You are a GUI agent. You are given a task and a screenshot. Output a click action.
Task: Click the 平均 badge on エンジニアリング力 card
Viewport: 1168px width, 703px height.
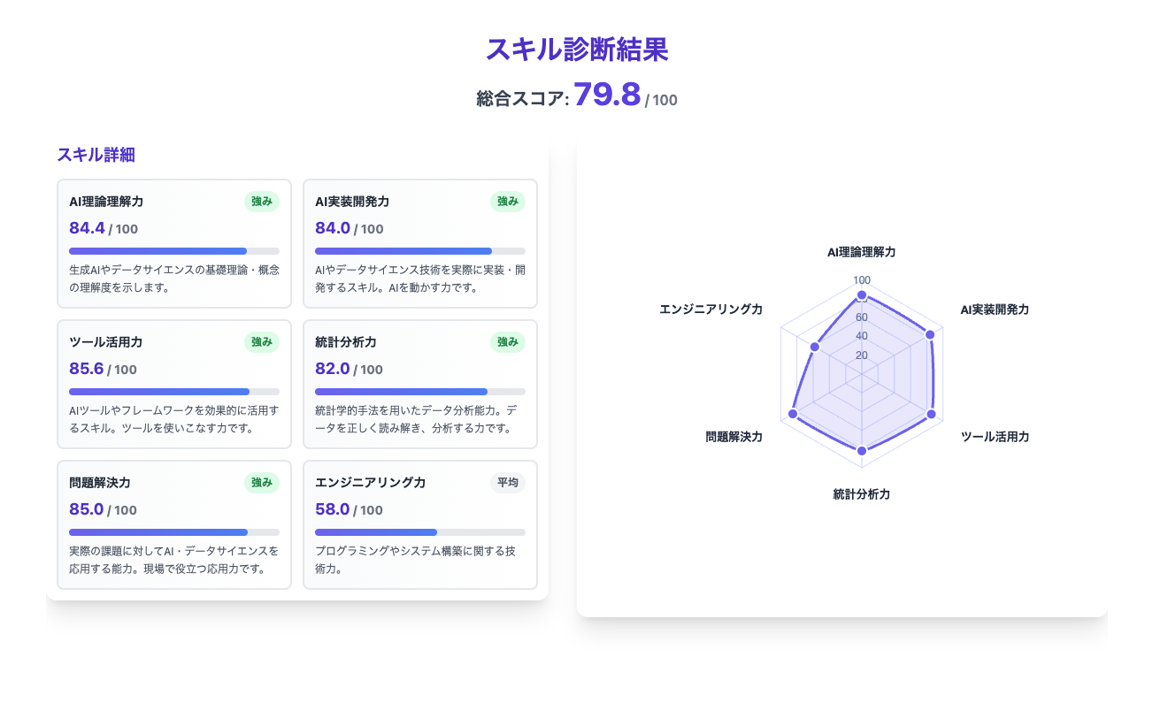[x=507, y=483]
